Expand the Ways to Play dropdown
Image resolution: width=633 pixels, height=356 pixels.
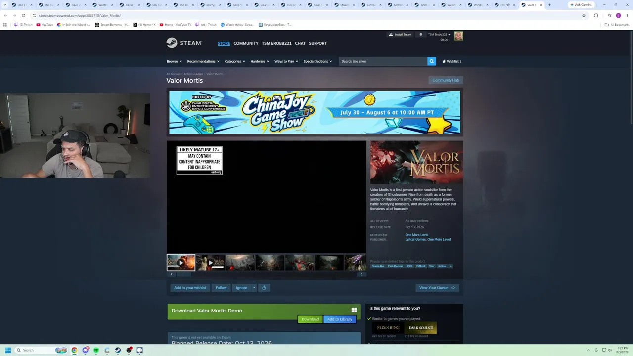(x=286, y=61)
